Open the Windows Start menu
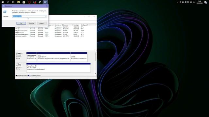 coord(3,2)
